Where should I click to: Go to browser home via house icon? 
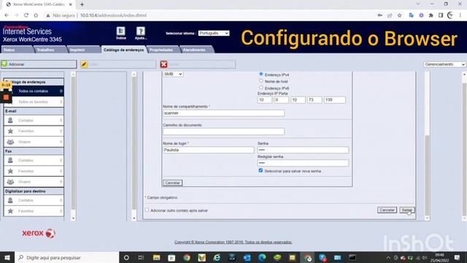[36, 15]
